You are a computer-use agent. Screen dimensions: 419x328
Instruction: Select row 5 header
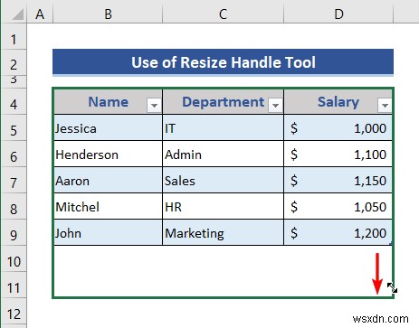(x=14, y=127)
